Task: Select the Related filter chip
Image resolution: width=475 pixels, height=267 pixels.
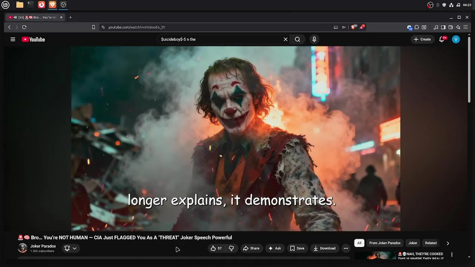Action: click(431, 243)
